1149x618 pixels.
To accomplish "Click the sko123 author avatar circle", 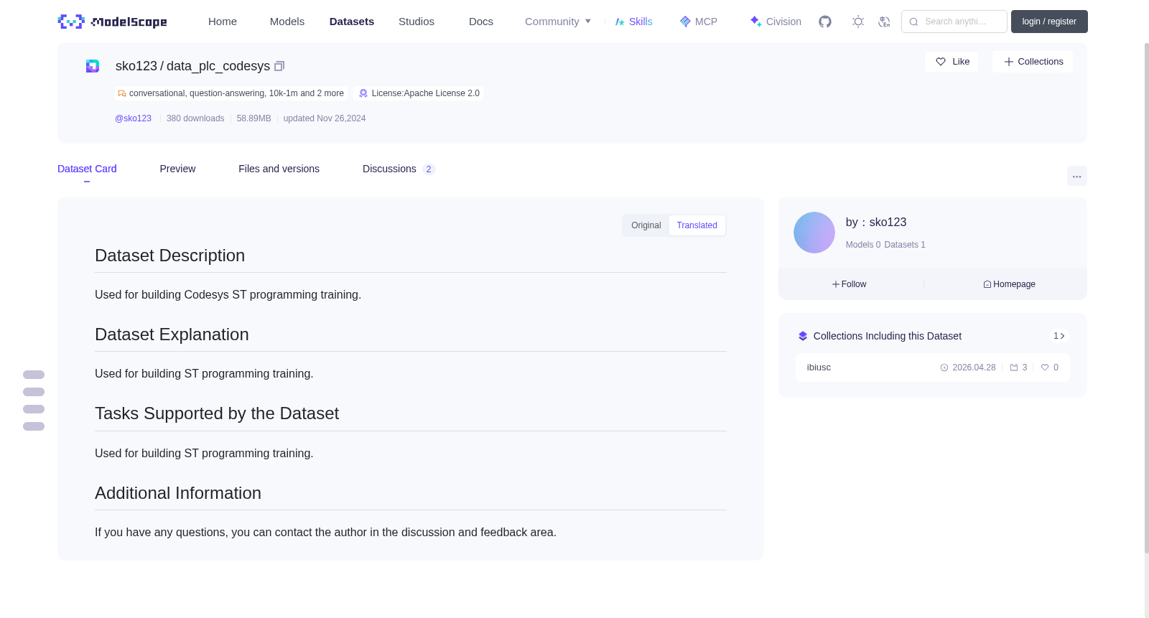I will click(814, 233).
